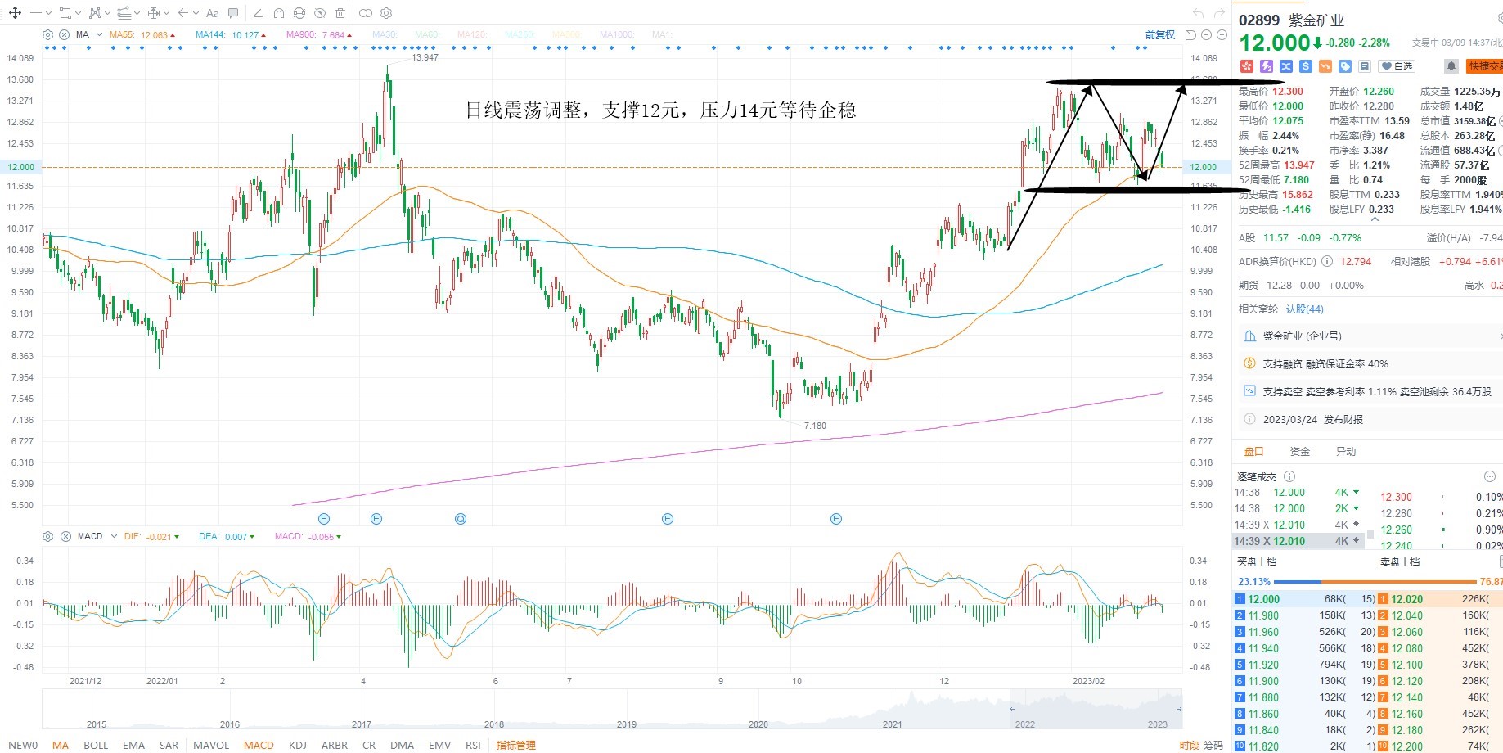The image size is (1503, 753).
Task: Switch to the 异动 tab
Action: tap(1345, 451)
